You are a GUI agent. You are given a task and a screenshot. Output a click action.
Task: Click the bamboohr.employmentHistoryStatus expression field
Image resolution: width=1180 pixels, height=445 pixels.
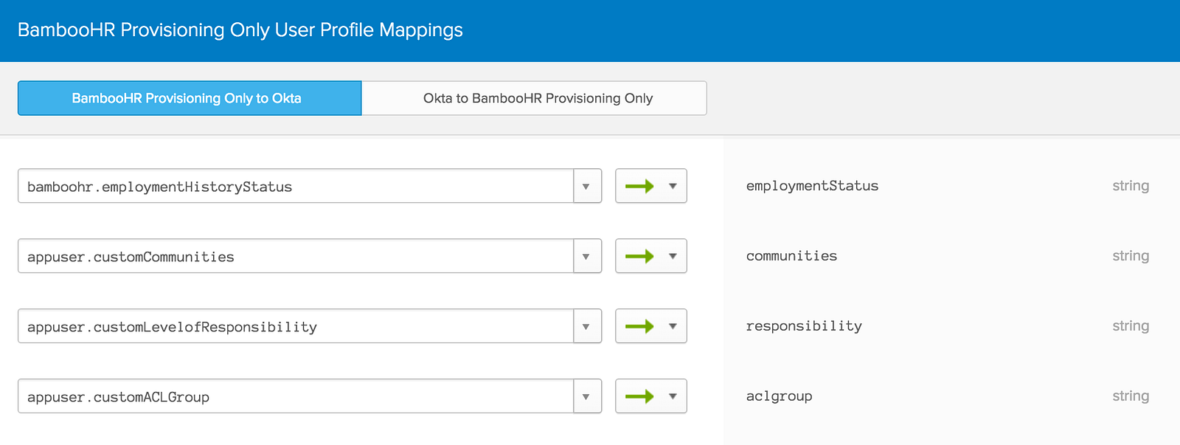[295, 187]
